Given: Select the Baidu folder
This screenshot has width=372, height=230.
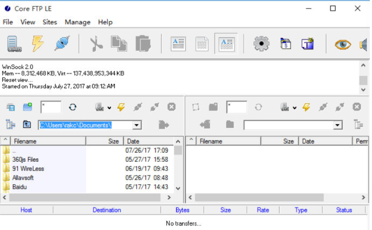Looking at the screenshot, I should point(19,187).
